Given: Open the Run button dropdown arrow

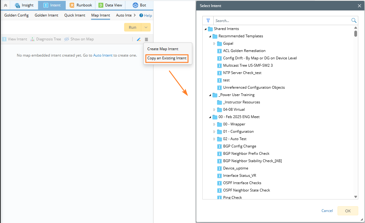Looking at the screenshot, I should (146, 27).
